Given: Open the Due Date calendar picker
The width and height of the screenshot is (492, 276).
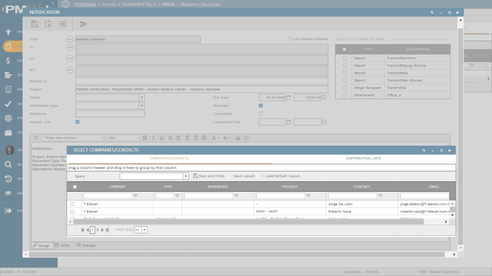Looking at the screenshot, I should coord(289,98).
